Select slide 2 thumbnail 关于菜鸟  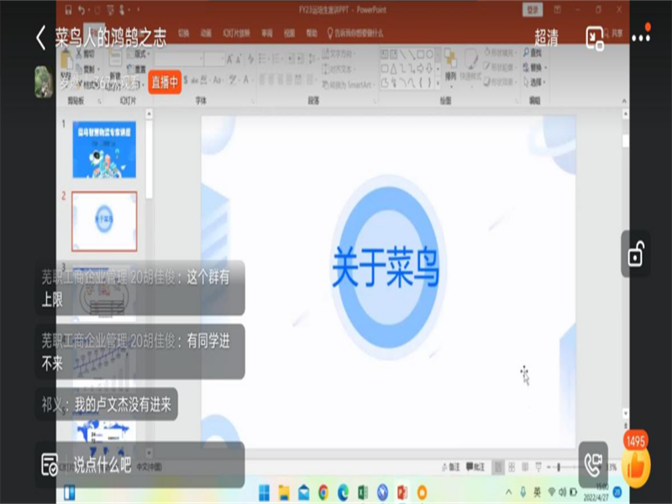click(x=104, y=221)
